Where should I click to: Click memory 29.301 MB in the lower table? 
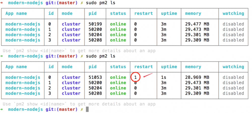point(197,88)
